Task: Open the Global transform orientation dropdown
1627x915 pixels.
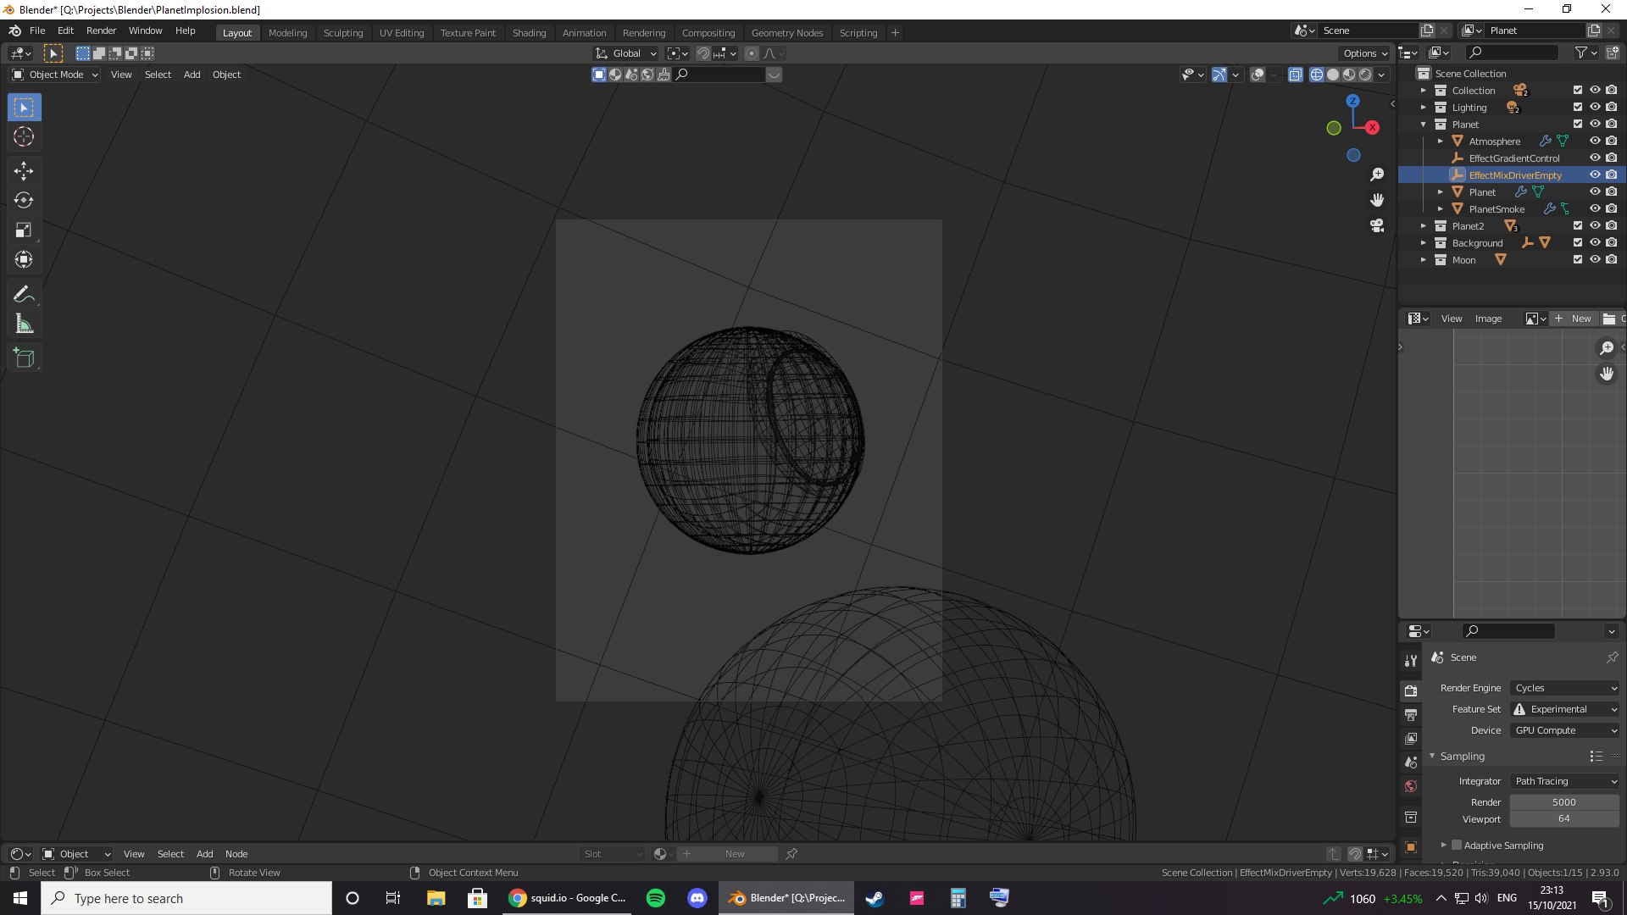Action: point(626,53)
